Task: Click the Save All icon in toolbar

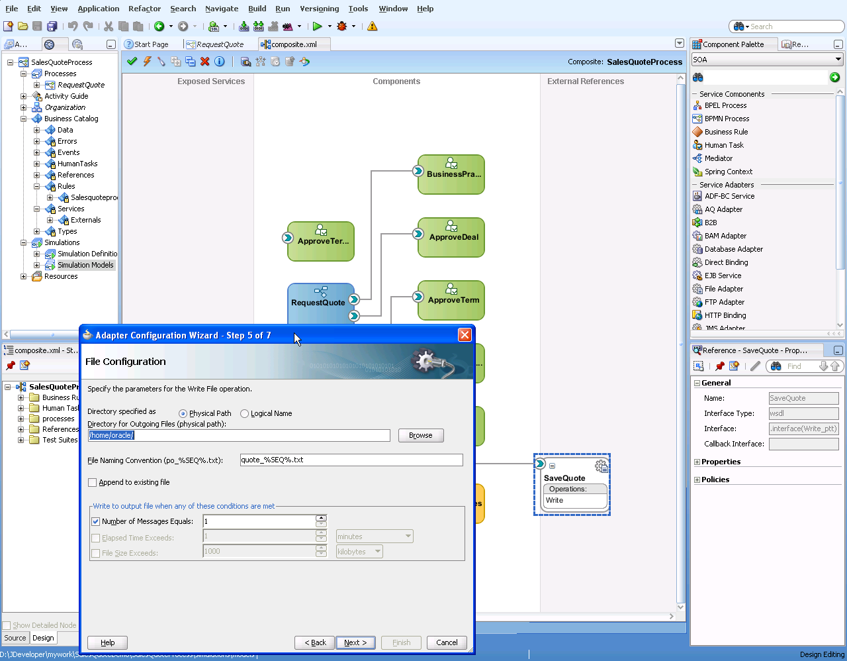Action: [52, 26]
